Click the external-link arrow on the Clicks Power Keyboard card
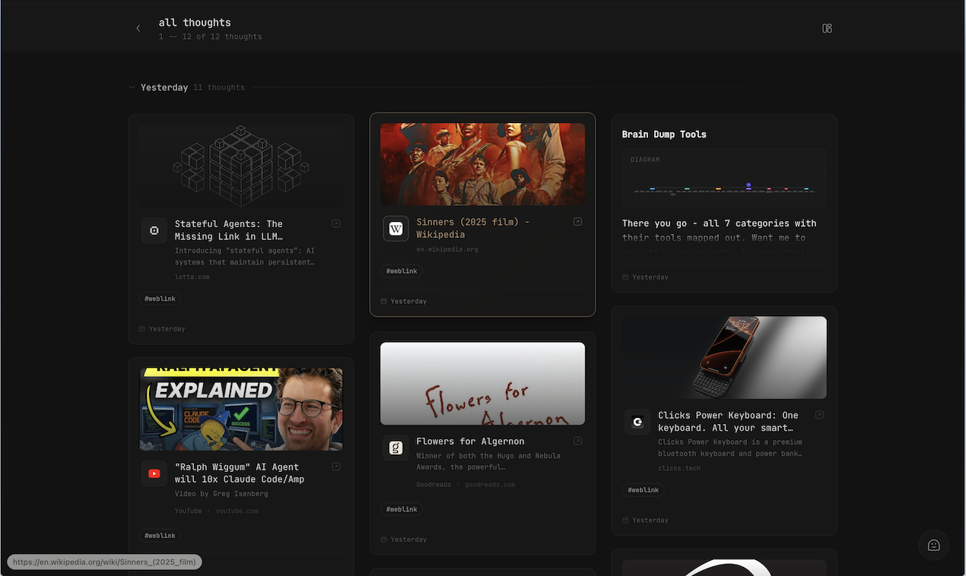The image size is (966, 576). pyautogui.click(x=819, y=414)
